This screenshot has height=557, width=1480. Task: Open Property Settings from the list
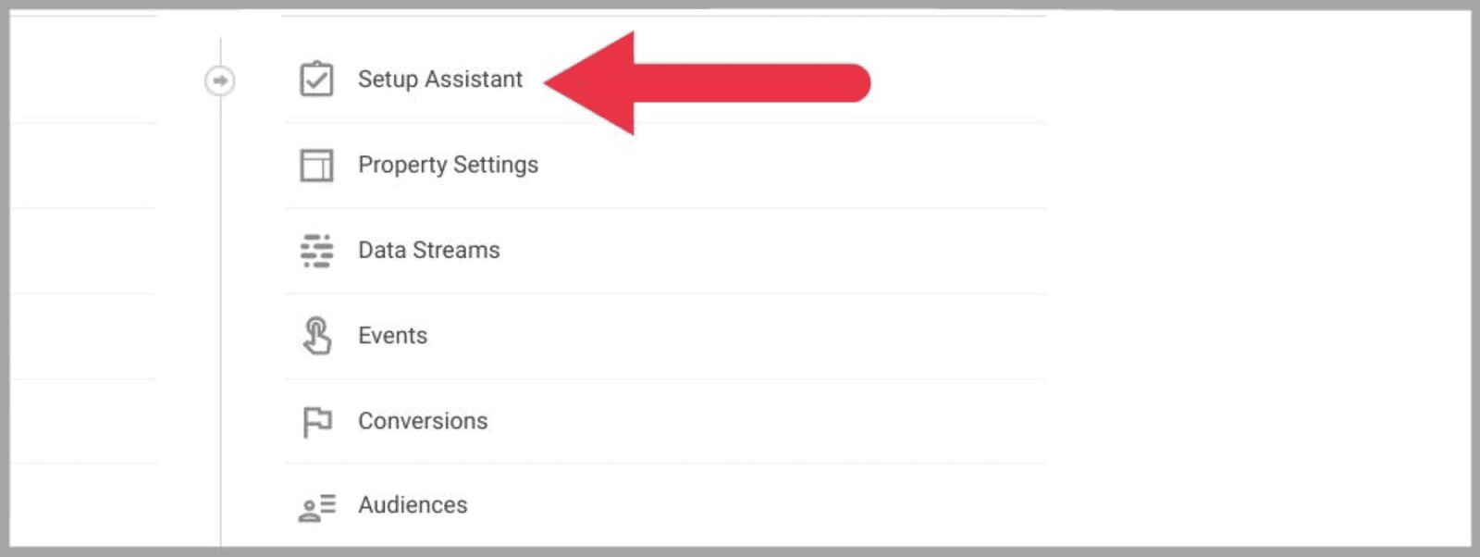tap(448, 165)
